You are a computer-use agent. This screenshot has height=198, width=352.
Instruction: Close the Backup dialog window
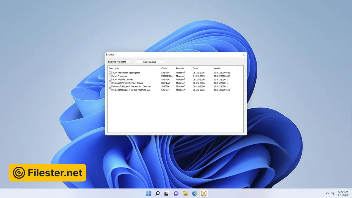(244, 55)
